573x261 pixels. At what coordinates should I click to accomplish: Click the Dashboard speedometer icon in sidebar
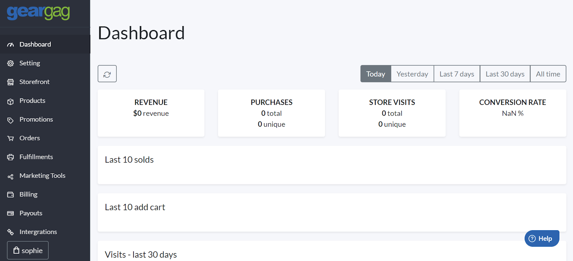(x=10, y=45)
